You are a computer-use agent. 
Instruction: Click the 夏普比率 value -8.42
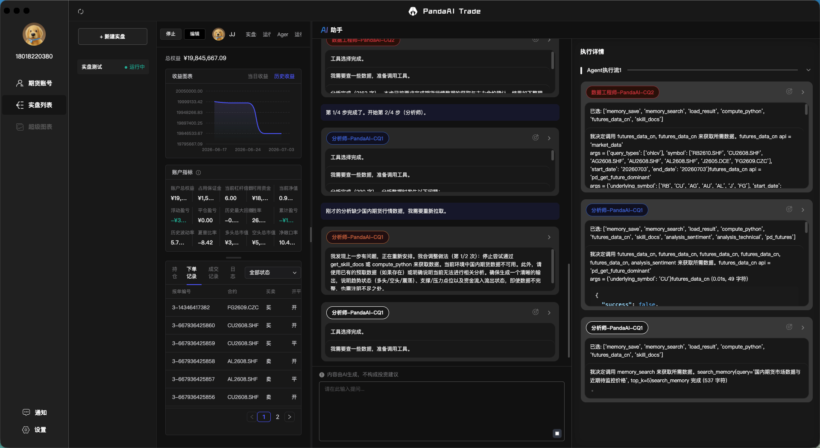205,243
